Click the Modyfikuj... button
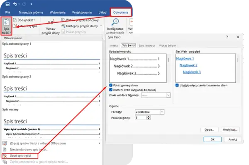Screen dimensions: 249x165 [230, 130]
